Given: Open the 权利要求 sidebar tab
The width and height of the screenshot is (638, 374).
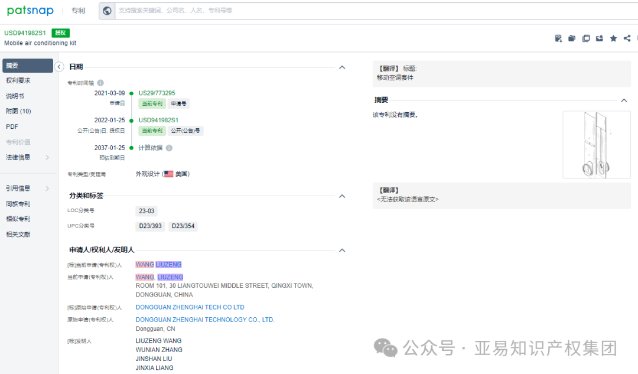Looking at the screenshot, I should point(18,80).
